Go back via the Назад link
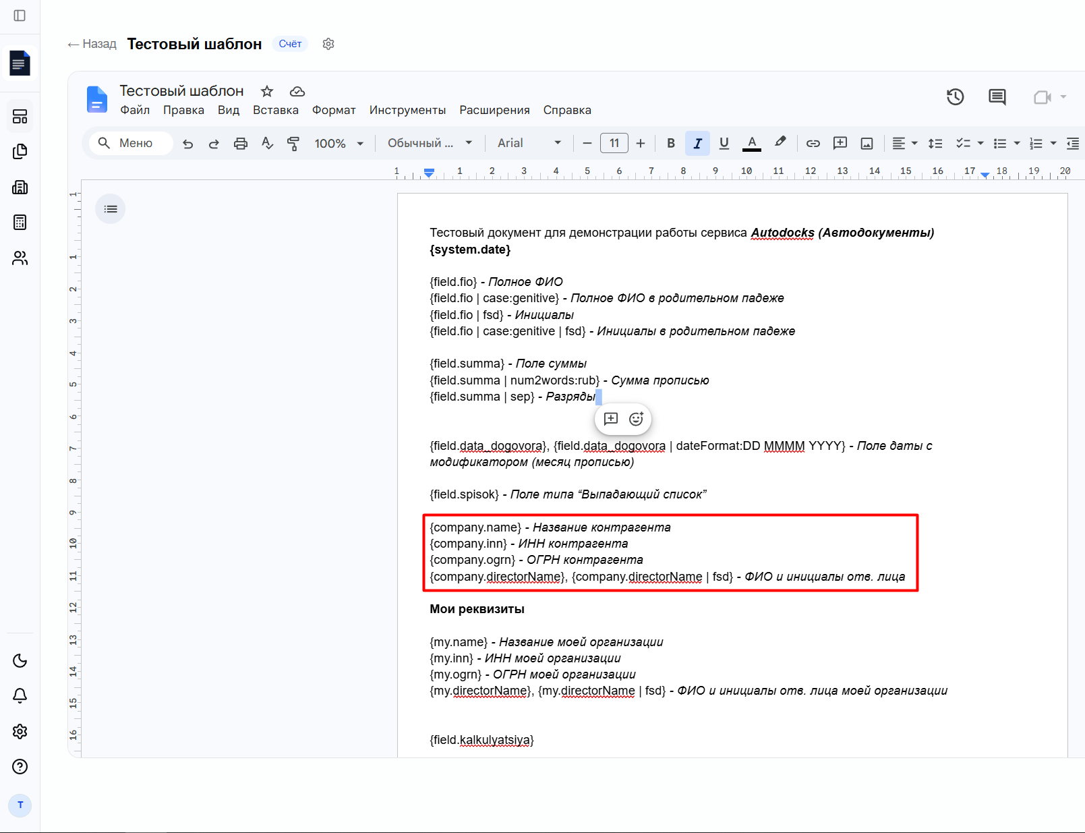Screen dimensions: 1085x833 pyautogui.click(x=92, y=44)
